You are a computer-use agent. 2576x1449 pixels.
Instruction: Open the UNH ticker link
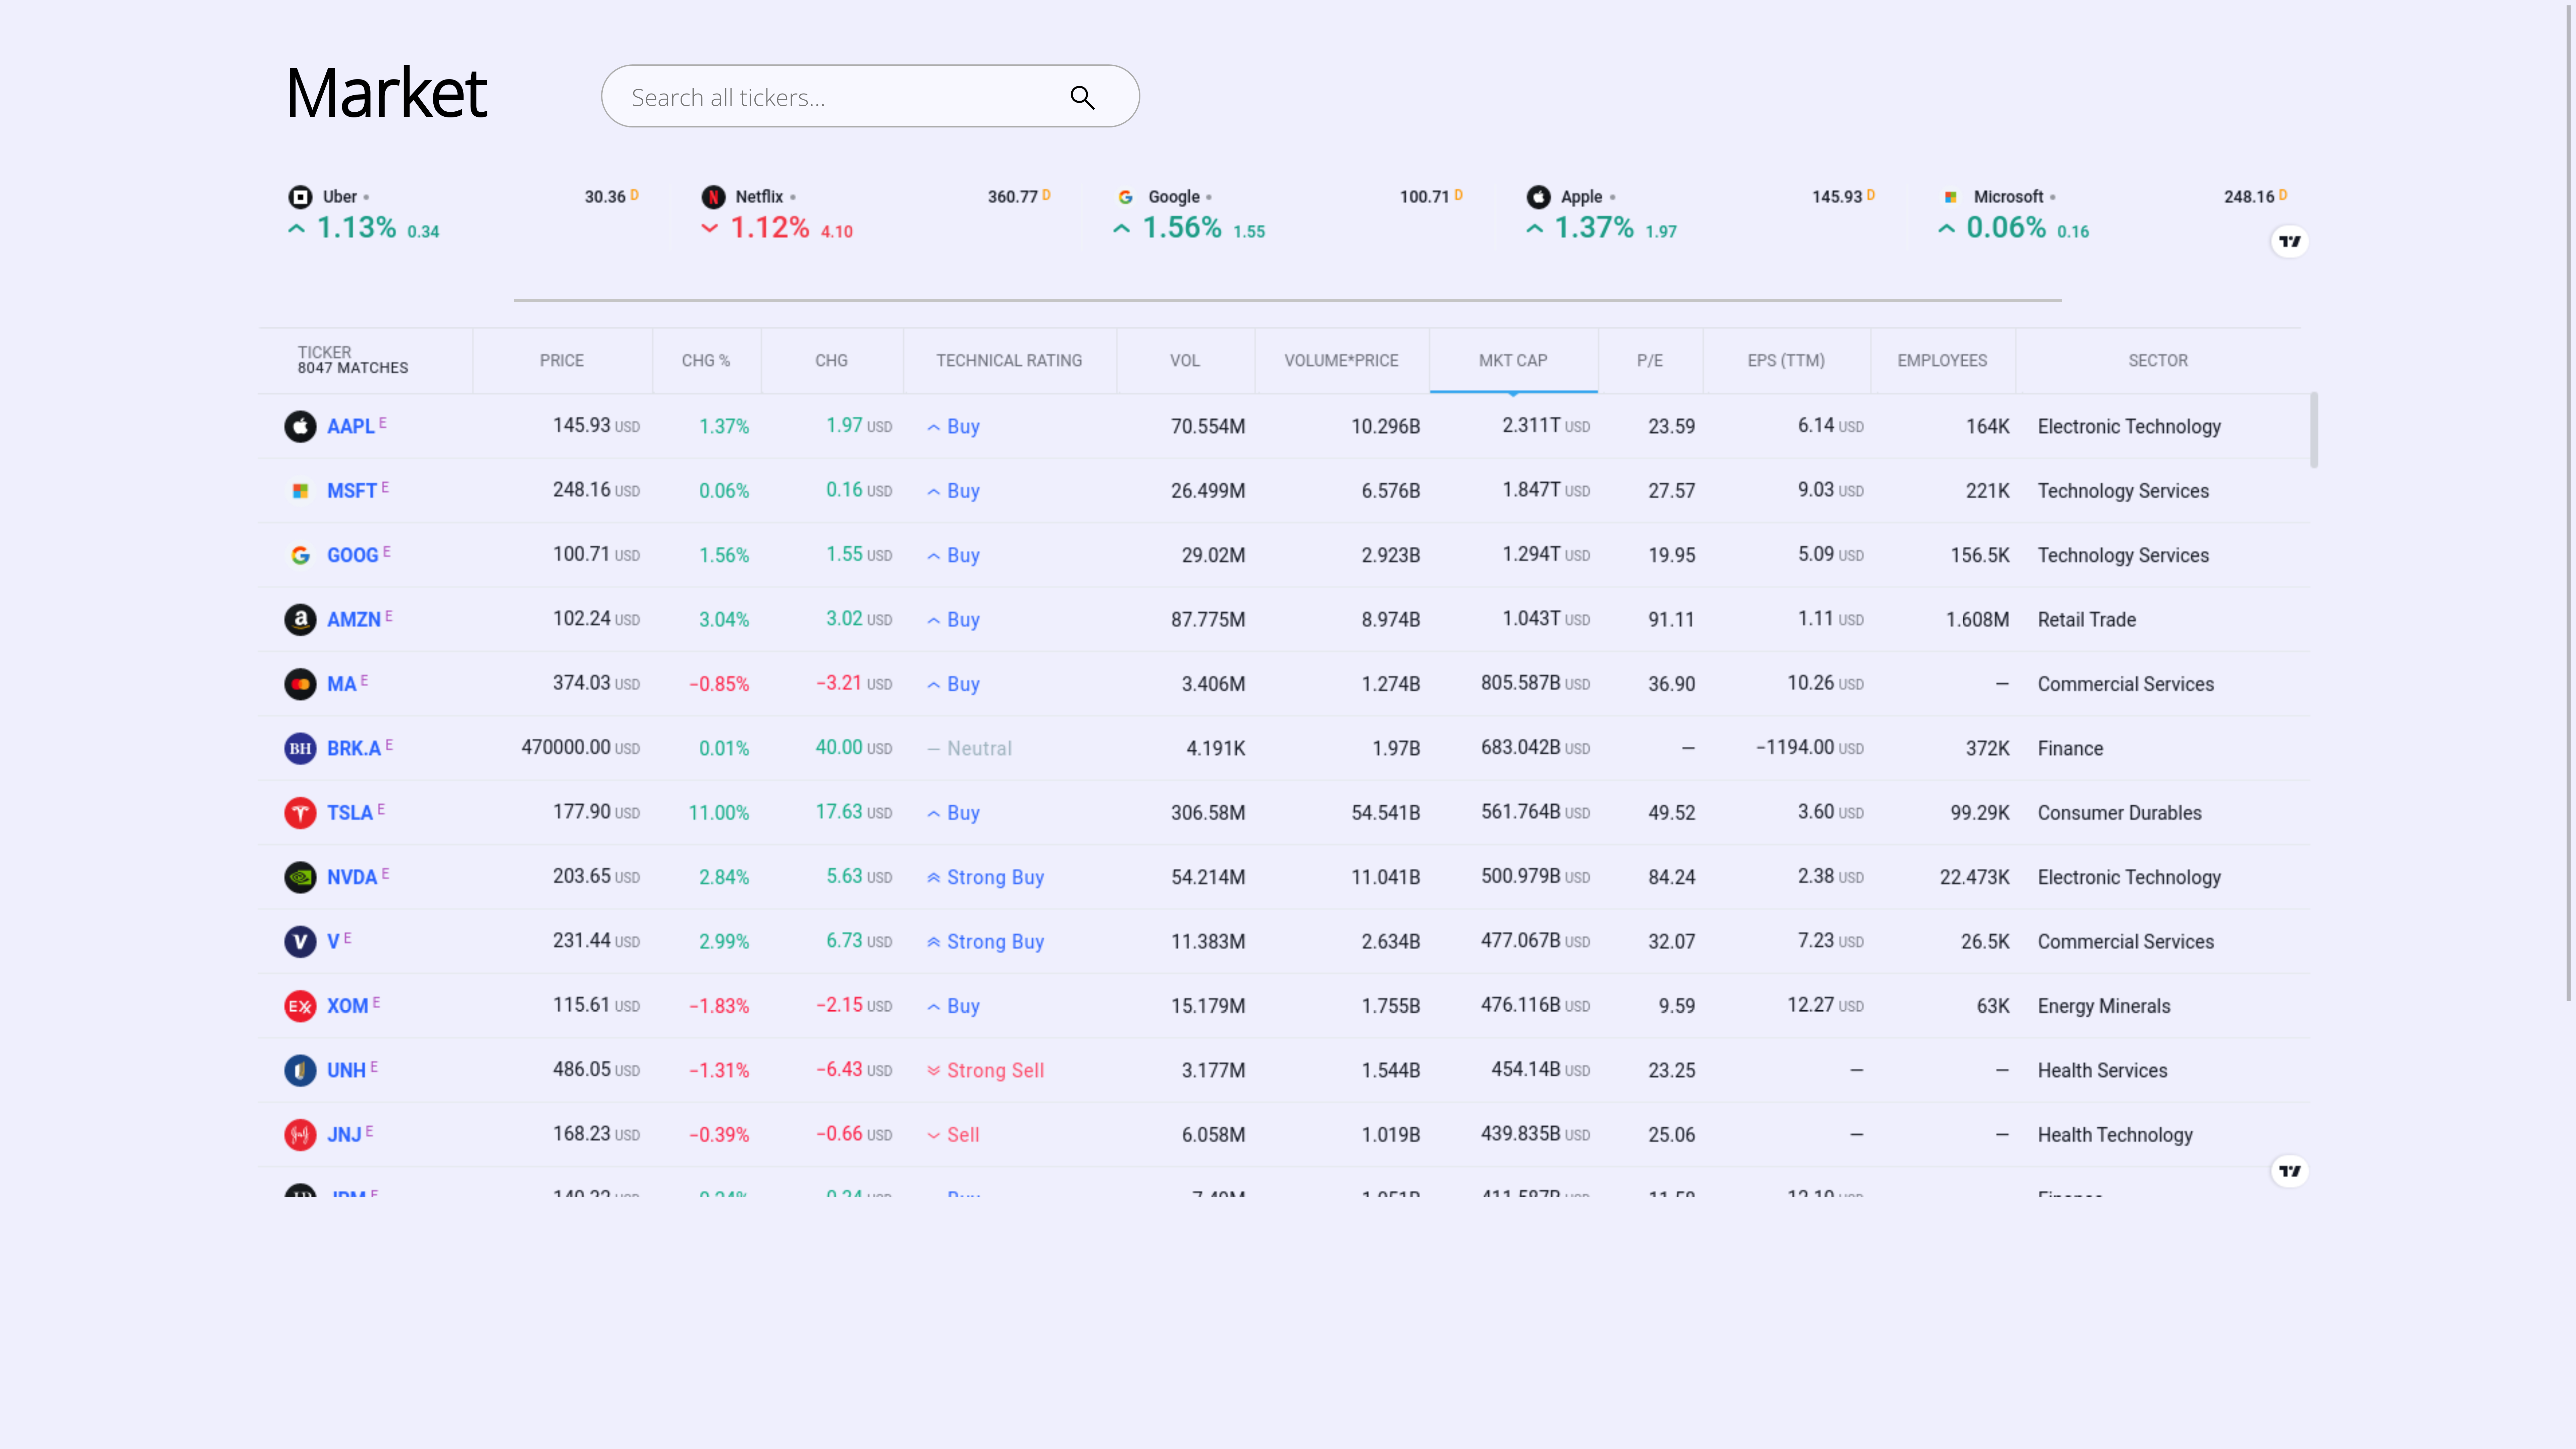pos(346,1071)
